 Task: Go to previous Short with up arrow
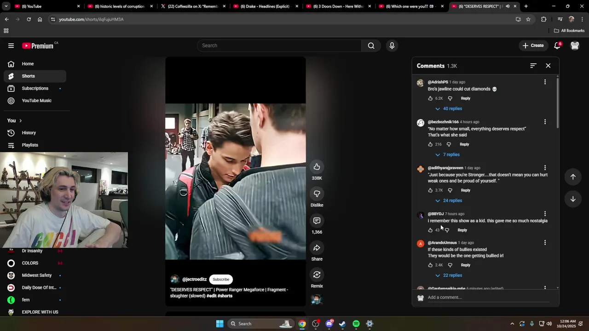pyautogui.click(x=573, y=177)
